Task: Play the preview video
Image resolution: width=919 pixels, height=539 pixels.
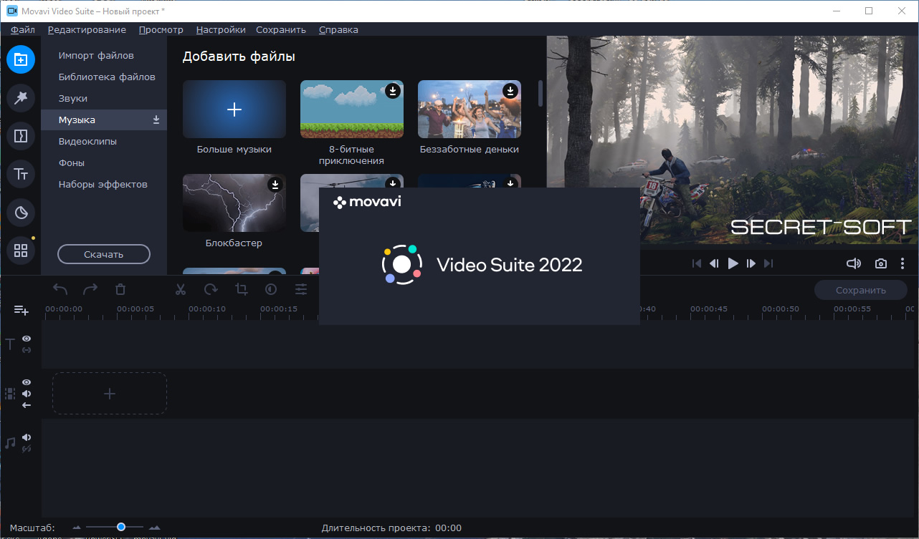Action: tap(733, 263)
